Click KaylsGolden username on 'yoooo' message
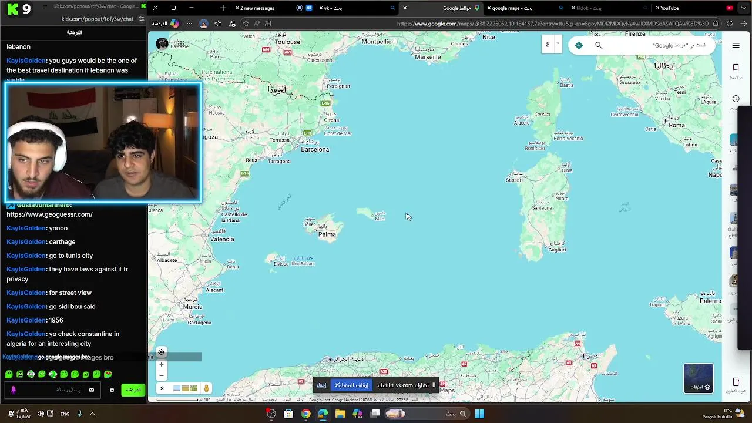752x423 pixels. click(x=26, y=228)
